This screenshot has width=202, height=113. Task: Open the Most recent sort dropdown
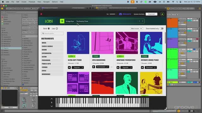(136, 29)
